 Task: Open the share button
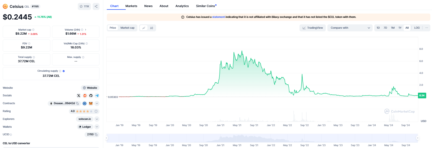coord(96,6)
